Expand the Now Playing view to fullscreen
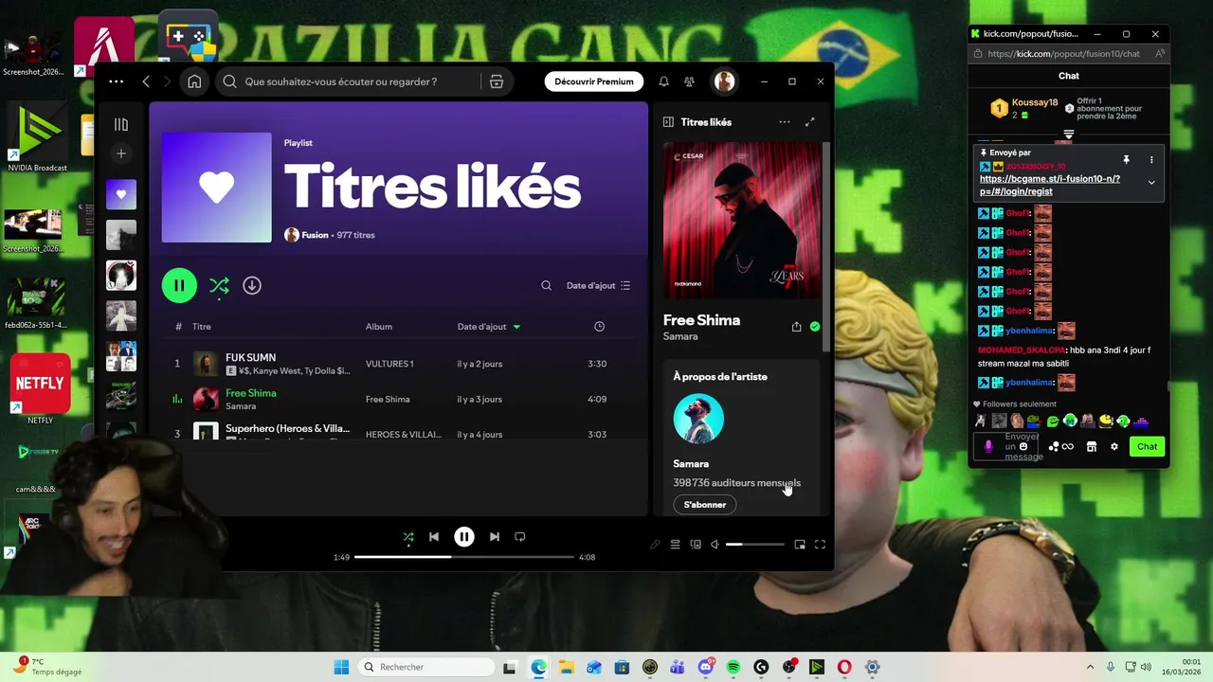 tap(810, 122)
